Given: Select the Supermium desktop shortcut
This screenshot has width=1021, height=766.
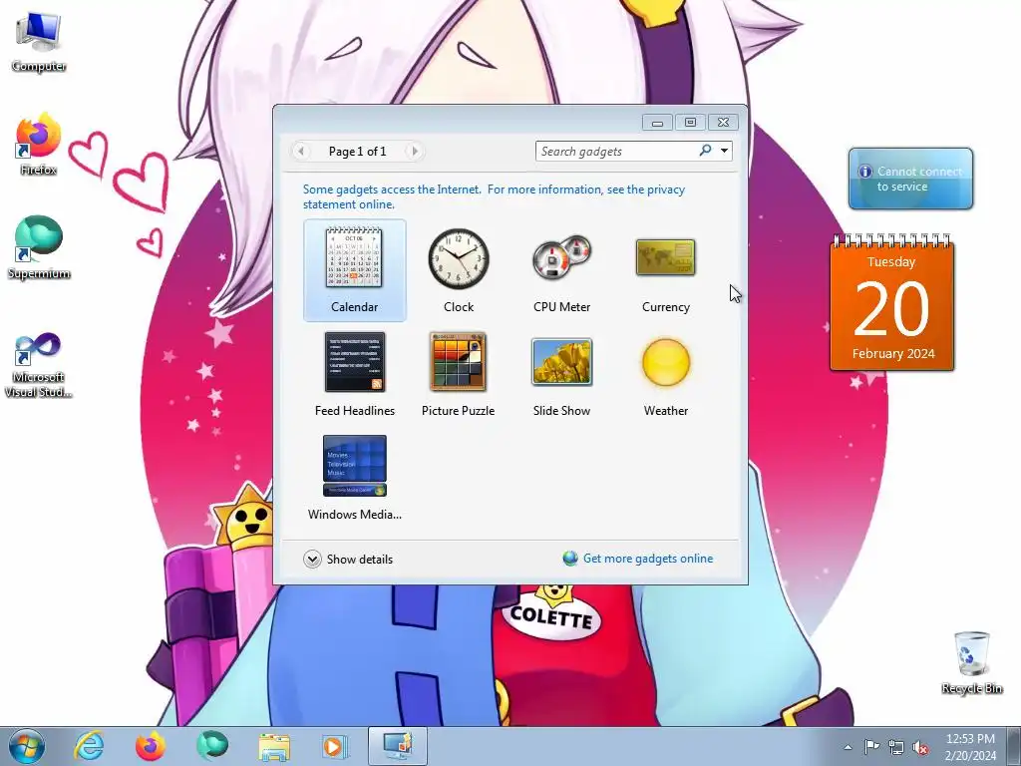Looking at the screenshot, I should coord(39,248).
